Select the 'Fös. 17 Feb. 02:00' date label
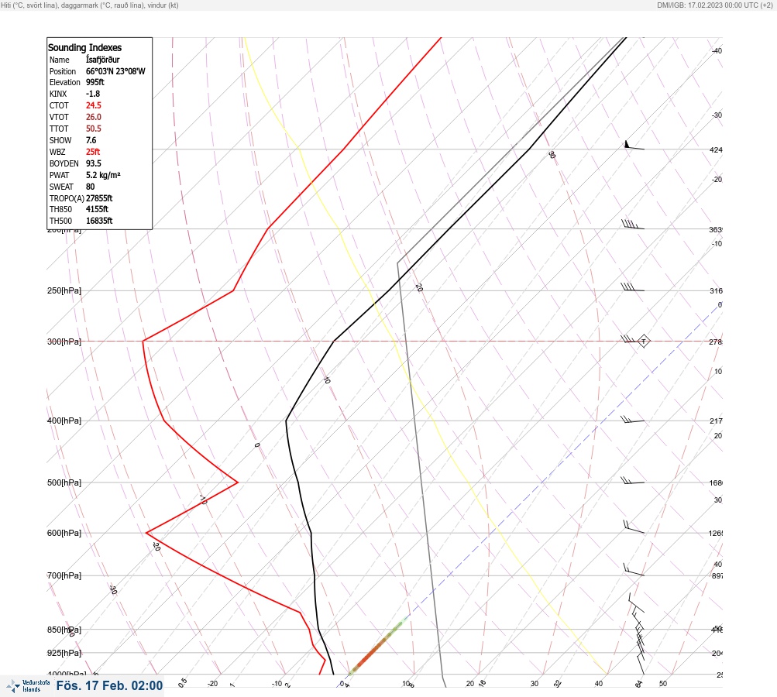 point(109,685)
